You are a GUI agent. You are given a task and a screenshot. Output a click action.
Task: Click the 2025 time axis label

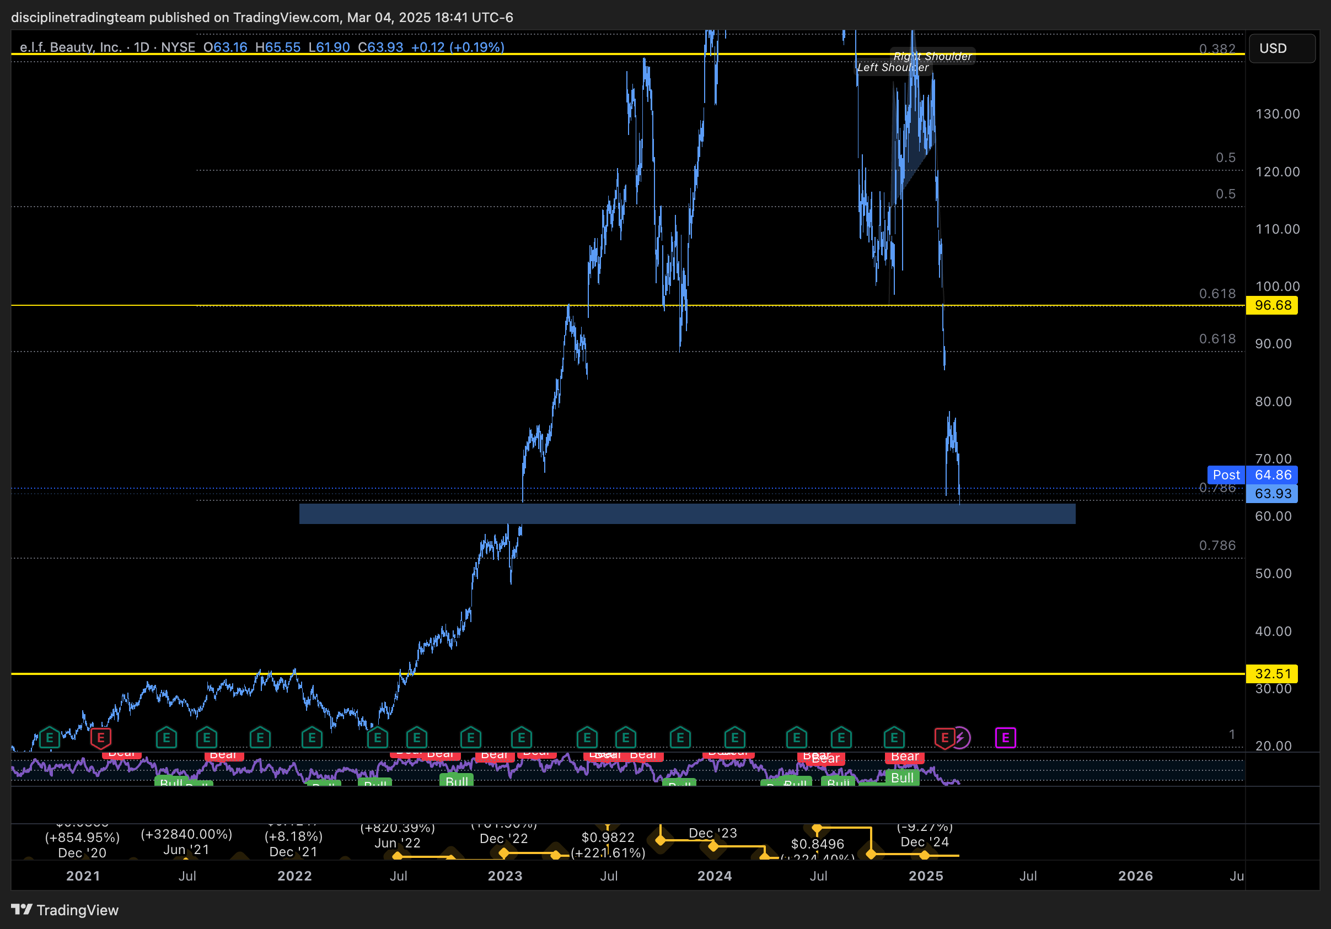click(926, 876)
